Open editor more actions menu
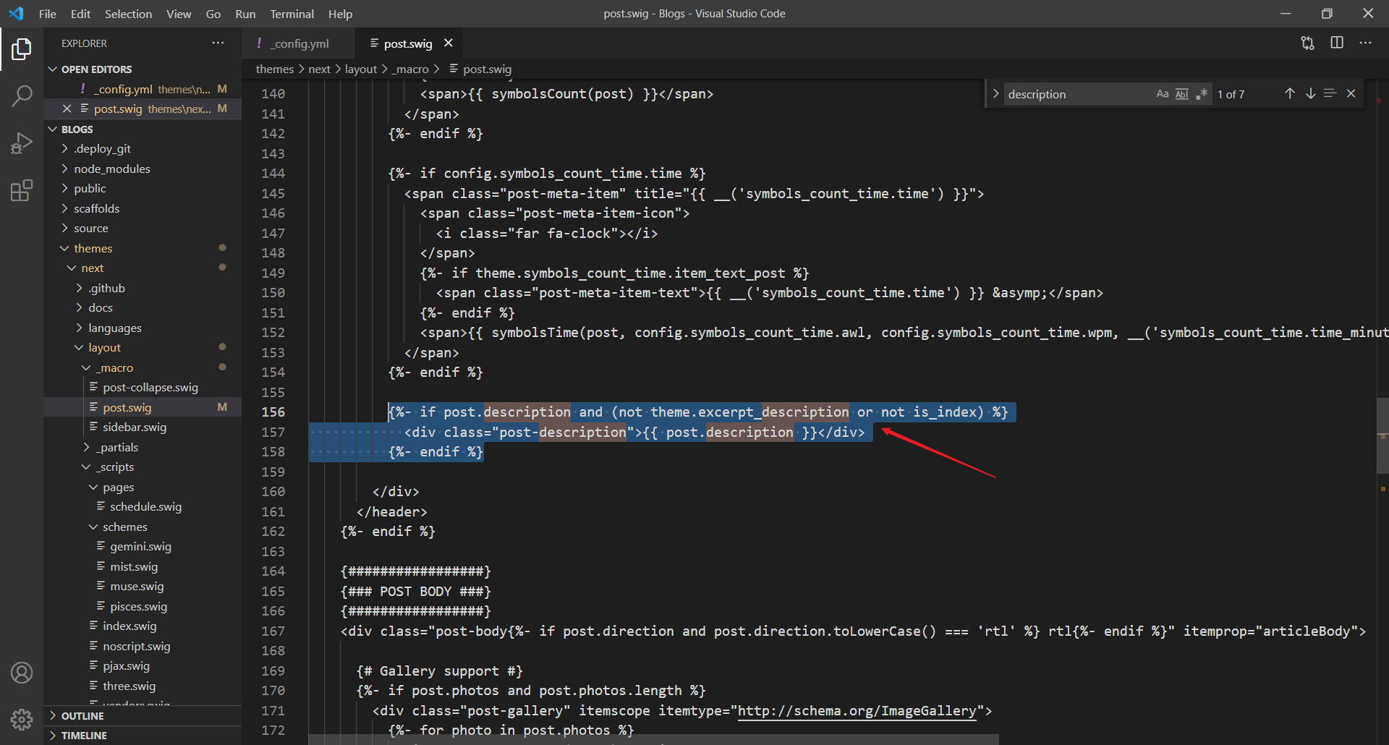The width and height of the screenshot is (1389, 745). point(1366,43)
